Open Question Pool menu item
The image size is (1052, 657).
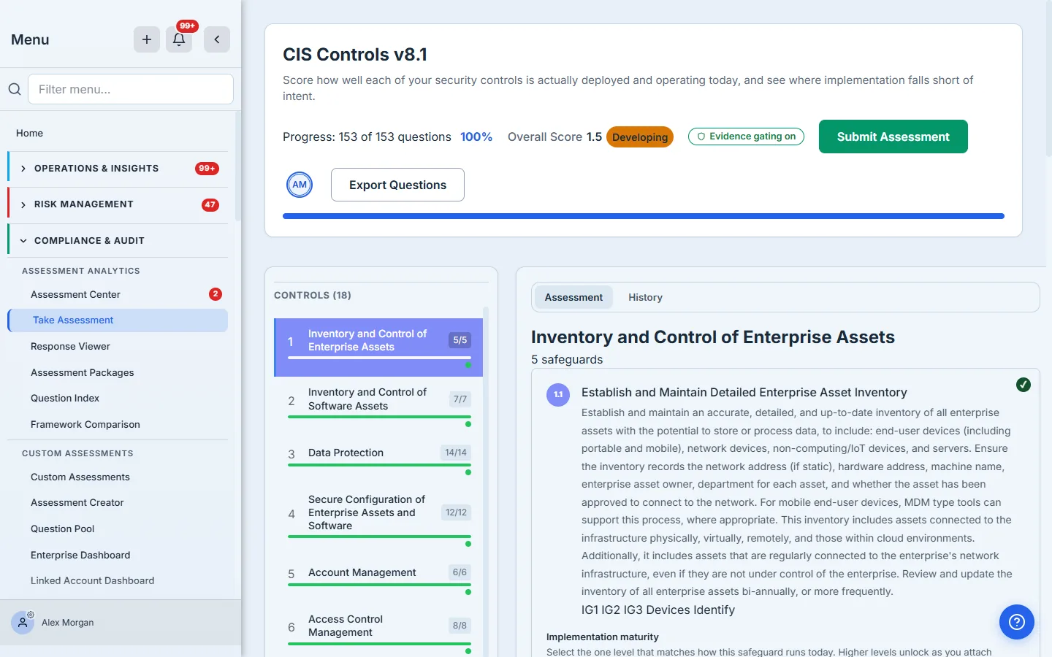(118, 529)
